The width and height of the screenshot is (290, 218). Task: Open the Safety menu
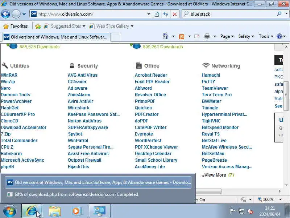pyautogui.click(x=246, y=36)
